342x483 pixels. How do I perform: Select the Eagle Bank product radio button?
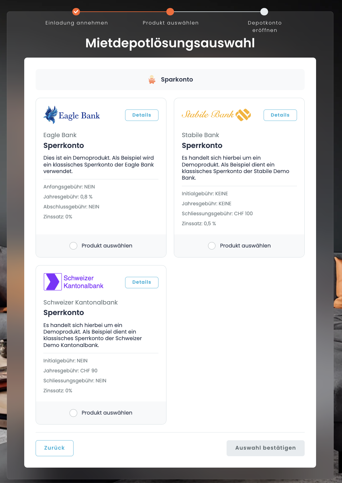(x=74, y=246)
